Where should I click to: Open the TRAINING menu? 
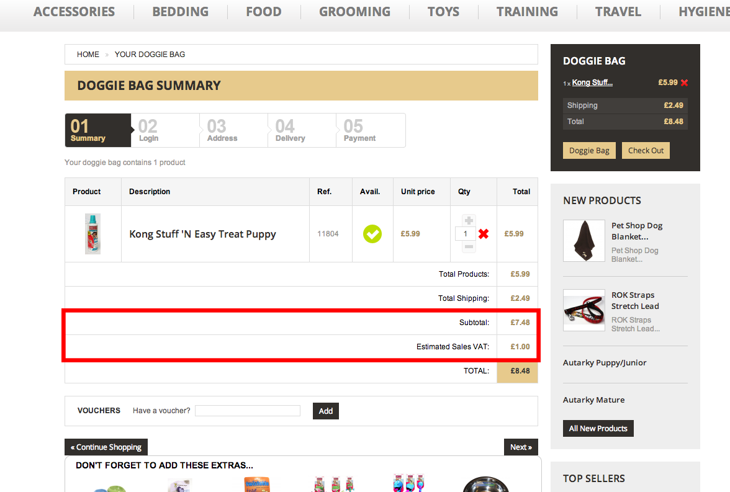(527, 12)
